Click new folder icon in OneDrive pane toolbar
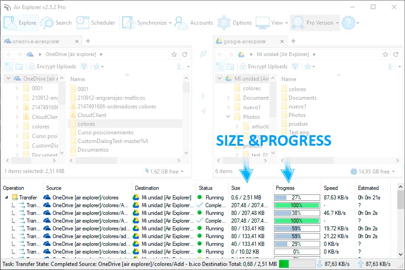The height and width of the screenshot is (270, 405). tap(19, 66)
